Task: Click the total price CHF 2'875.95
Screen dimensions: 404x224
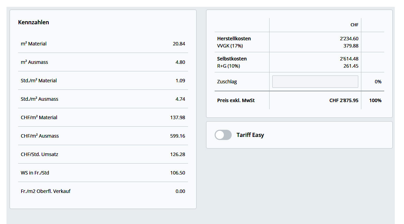Action: [x=344, y=100]
